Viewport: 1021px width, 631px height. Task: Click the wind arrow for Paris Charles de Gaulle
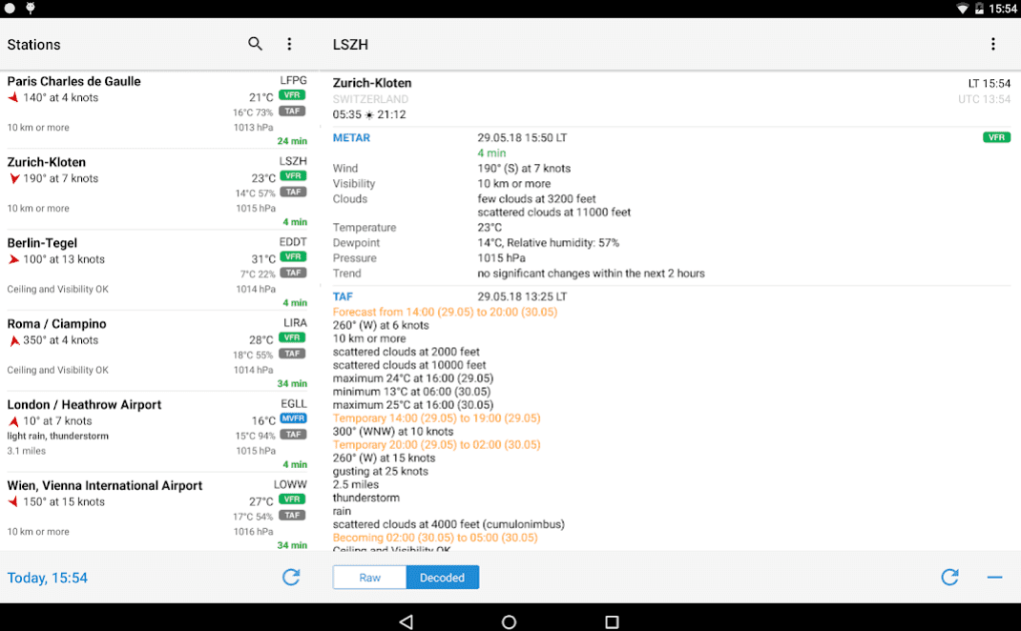10,97
